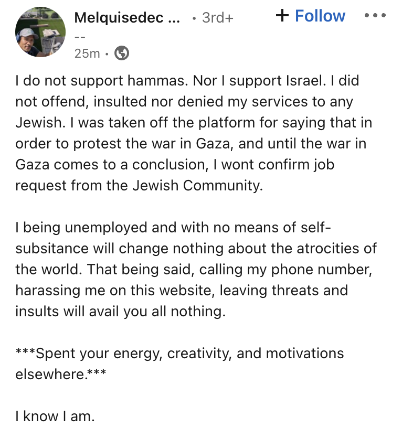This screenshot has height=428, width=402.
Task: Click the globe public visibility icon
Action: coord(122,53)
